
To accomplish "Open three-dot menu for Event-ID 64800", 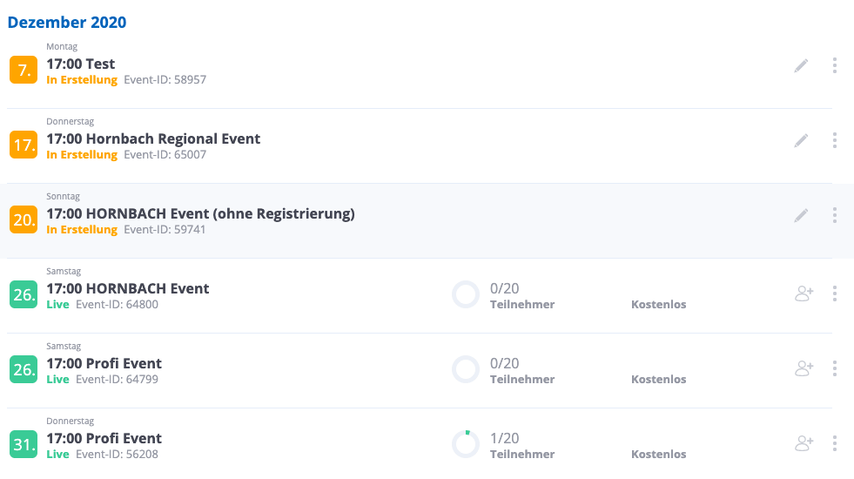I will click(x=835, y=293).
